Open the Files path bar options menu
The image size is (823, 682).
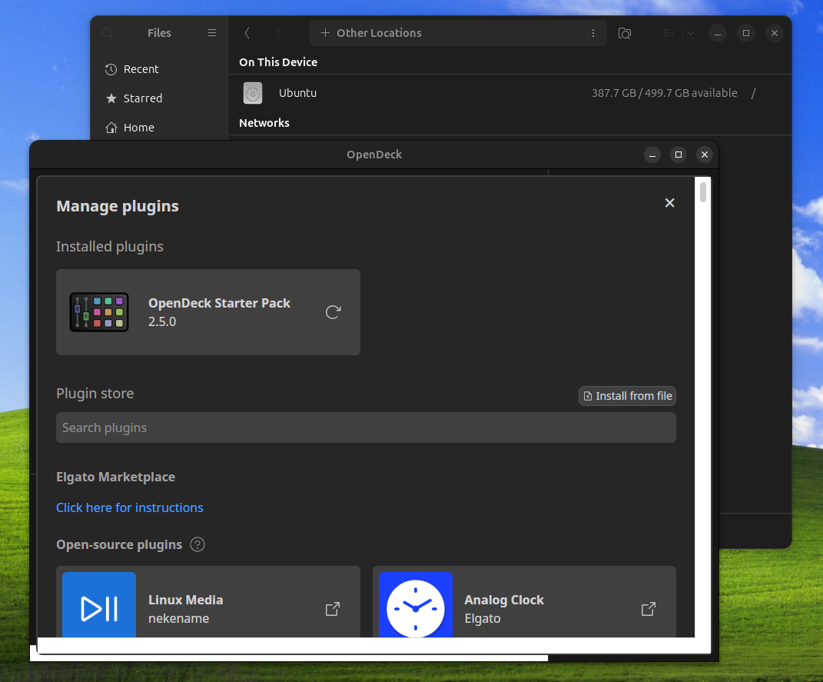tap(593, 33)
